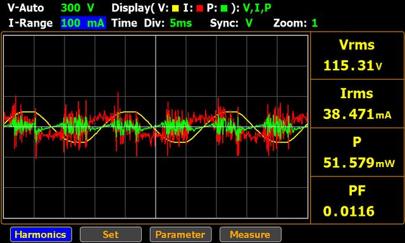Image resolution: width=405 pixels, height=243 pixels.
Task: Select the Irms 38.471mA readout panel
Action: (358, 104)
